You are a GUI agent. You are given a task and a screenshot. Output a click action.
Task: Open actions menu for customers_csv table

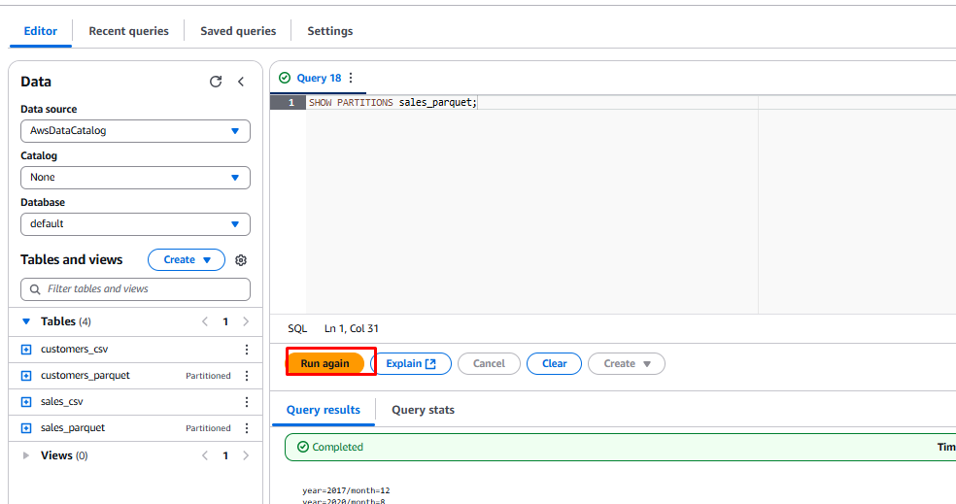[x=246, y=350]
